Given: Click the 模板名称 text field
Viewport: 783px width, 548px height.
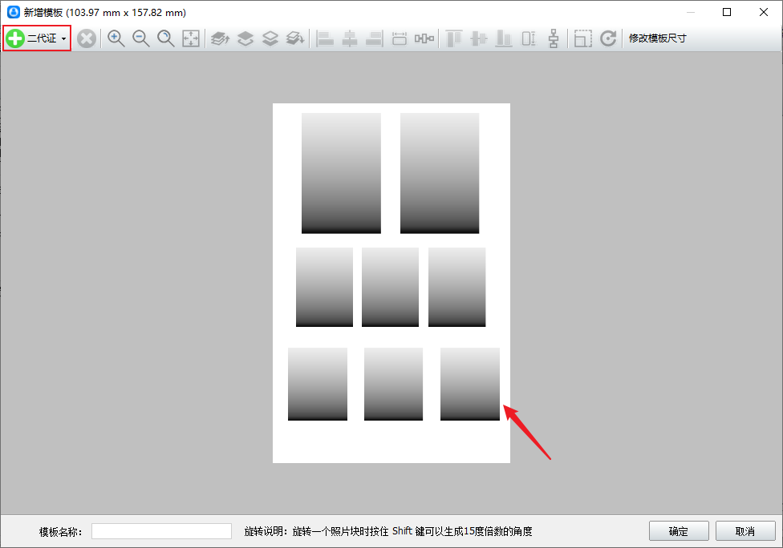Looking at the screenshot, I should [161, 531].
